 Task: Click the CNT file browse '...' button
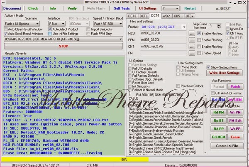[x=192, y=47]
